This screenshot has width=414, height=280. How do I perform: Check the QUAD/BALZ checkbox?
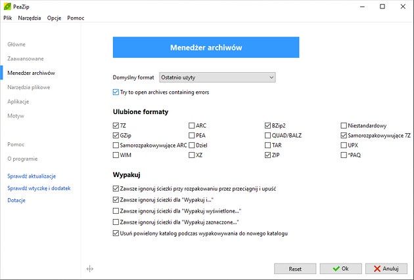click(267, 135)
